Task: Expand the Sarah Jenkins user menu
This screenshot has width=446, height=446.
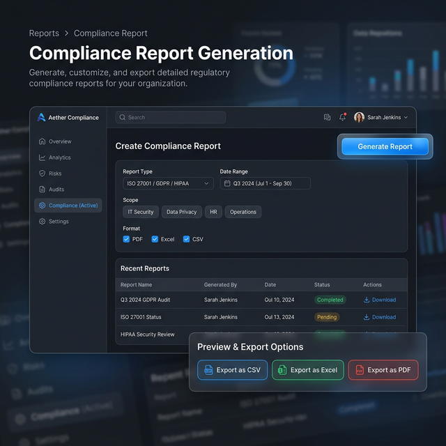Action: coord(380,118)
